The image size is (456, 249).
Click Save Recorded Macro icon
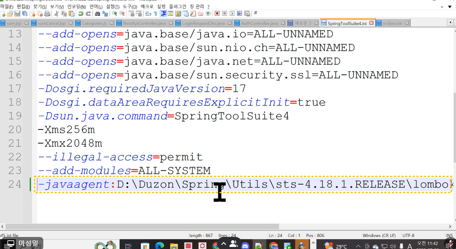pyautogui.click(x=247, y=14)
